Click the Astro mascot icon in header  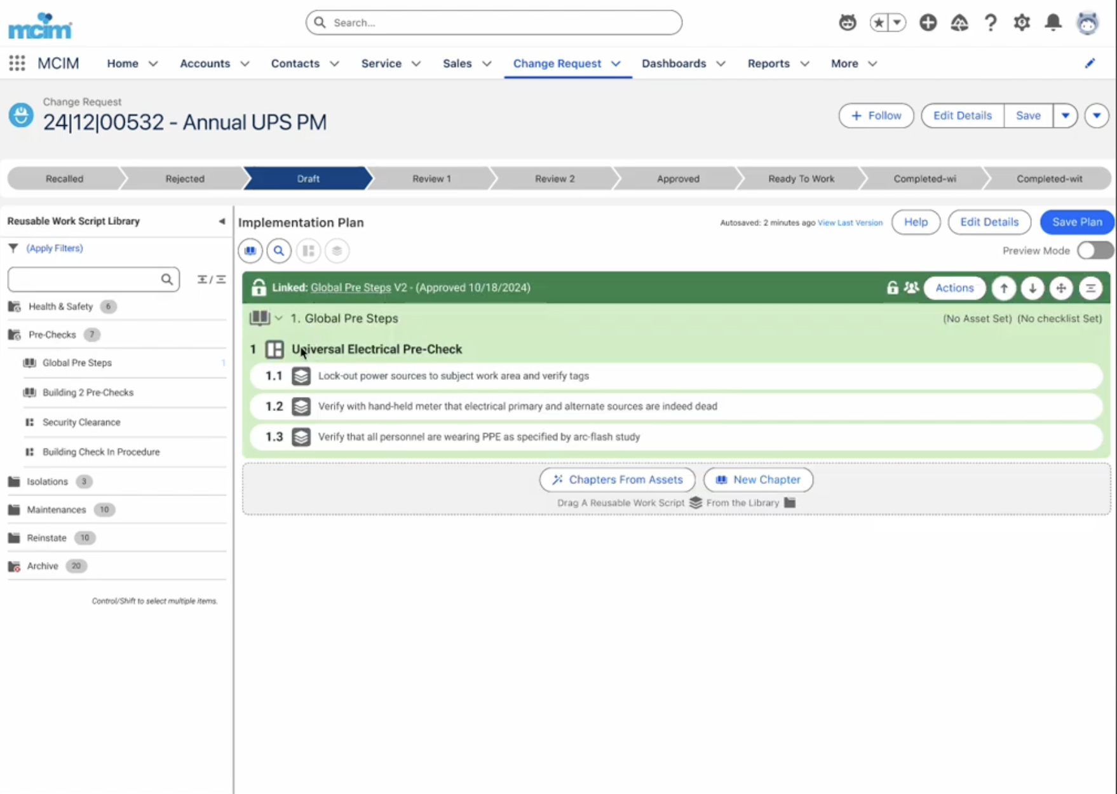[x=847, y=23]
